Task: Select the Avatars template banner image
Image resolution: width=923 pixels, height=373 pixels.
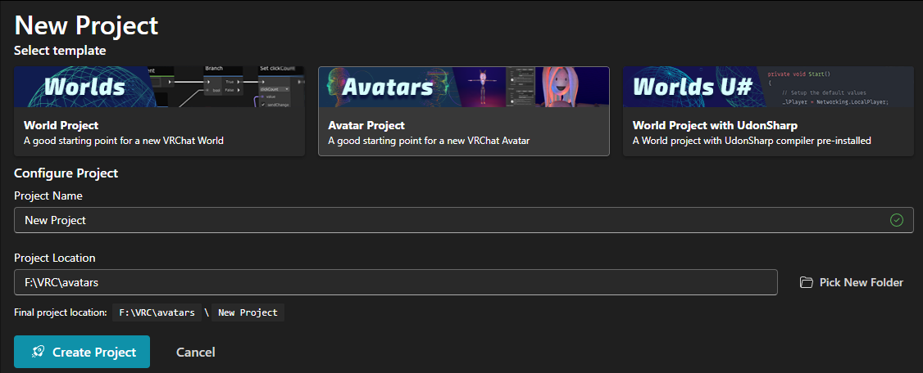Action: [x=464, y=87]
